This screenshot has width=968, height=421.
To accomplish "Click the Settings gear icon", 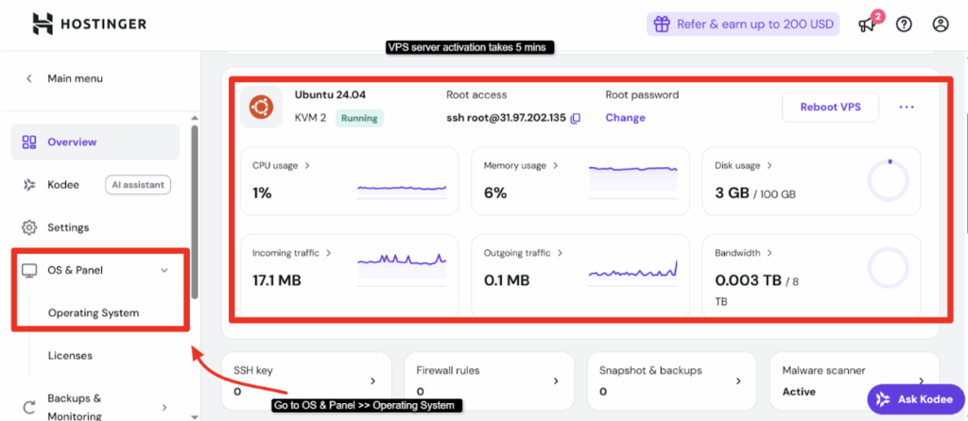I will click(29, 227).
